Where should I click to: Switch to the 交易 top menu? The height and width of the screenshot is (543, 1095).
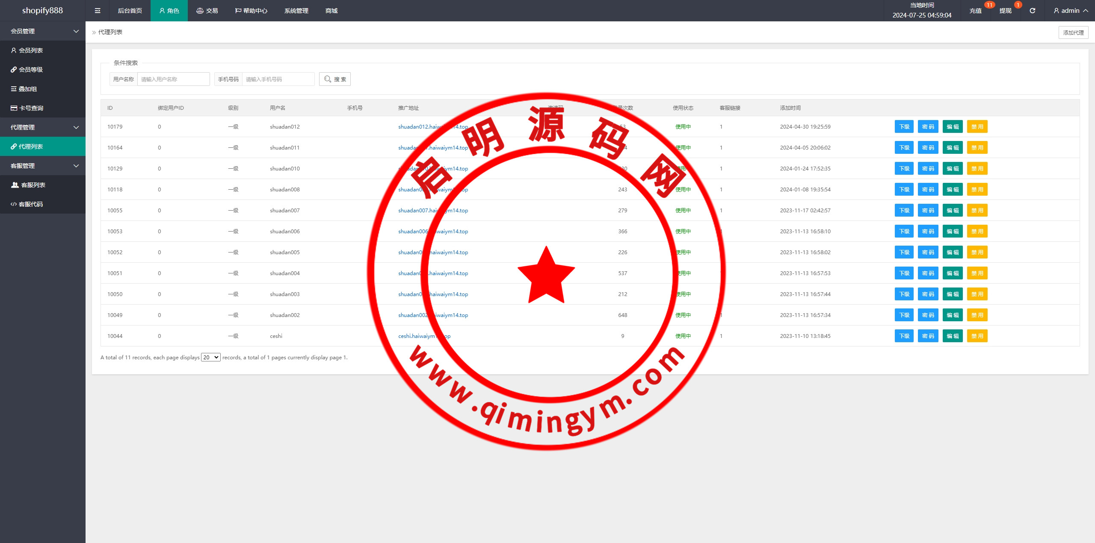coord(207,11)
